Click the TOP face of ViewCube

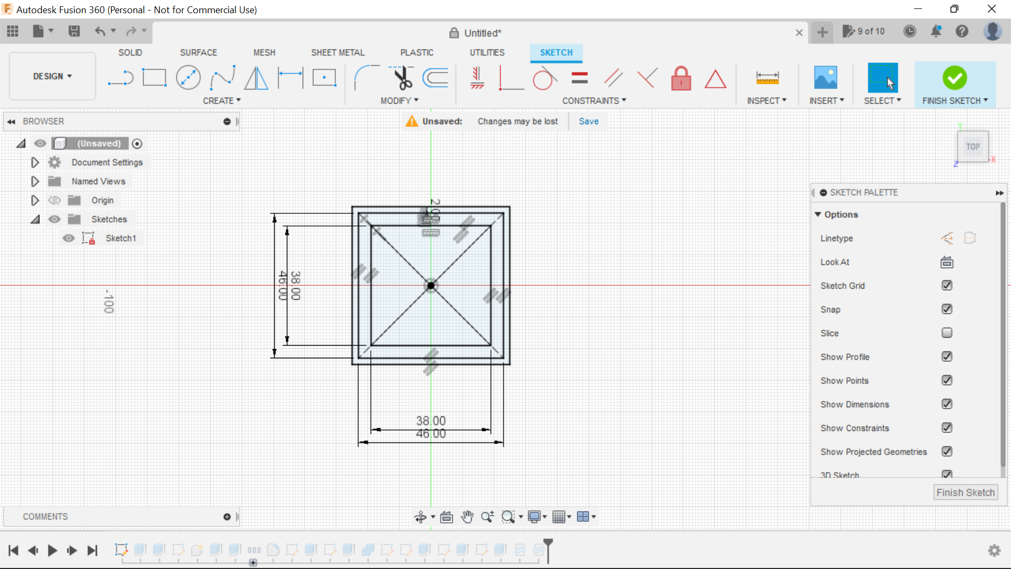coord(973,146)
